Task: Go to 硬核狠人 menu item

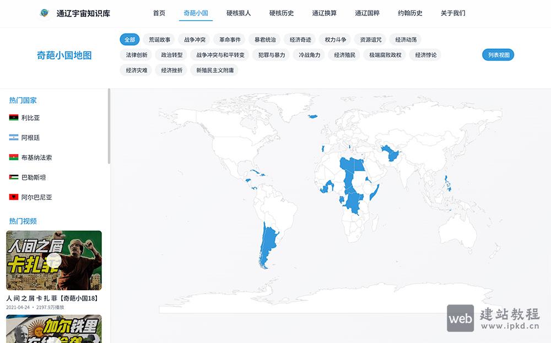Action: click(x=239, y=13)
